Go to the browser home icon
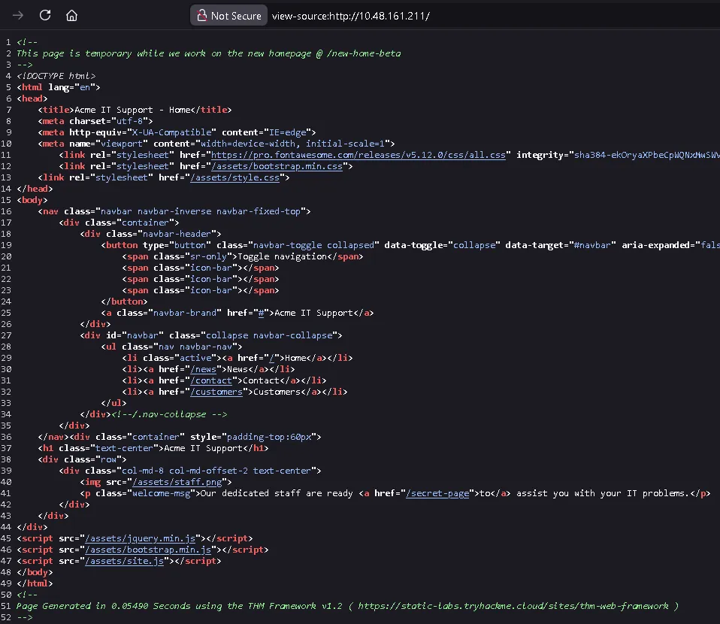 click(71, 16)
